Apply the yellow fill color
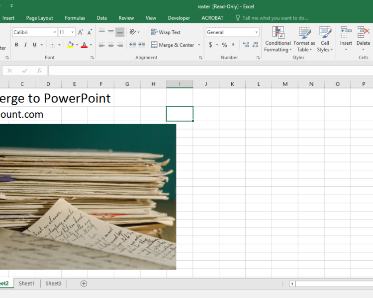Screen dimensions: 373x298 tap(70, 45)
